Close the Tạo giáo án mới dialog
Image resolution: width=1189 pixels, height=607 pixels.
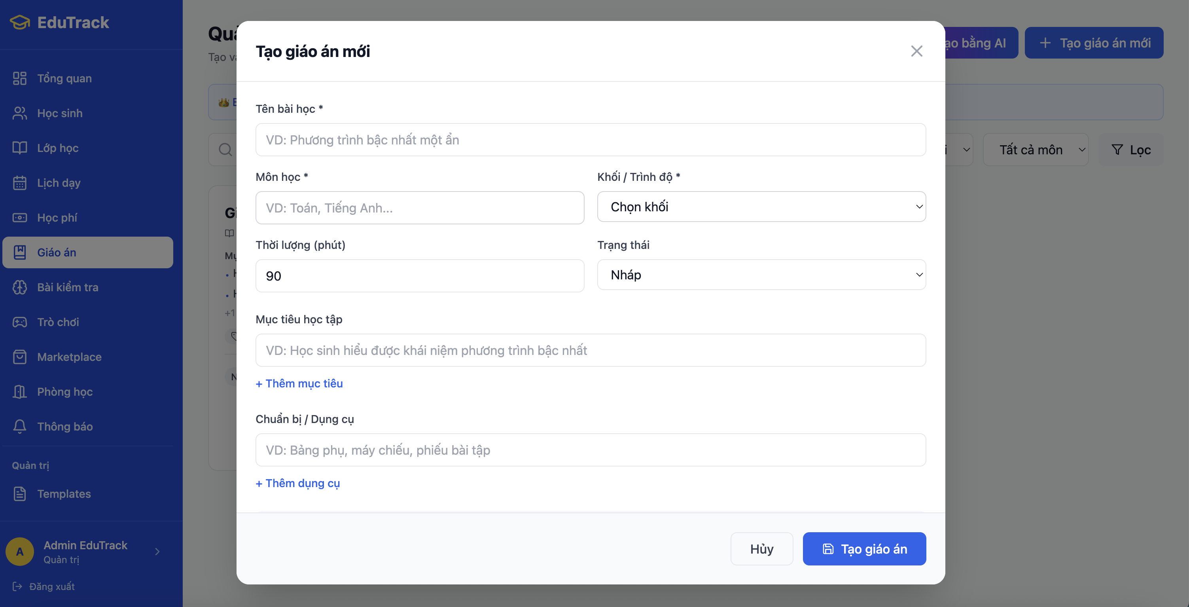(916, 51)
